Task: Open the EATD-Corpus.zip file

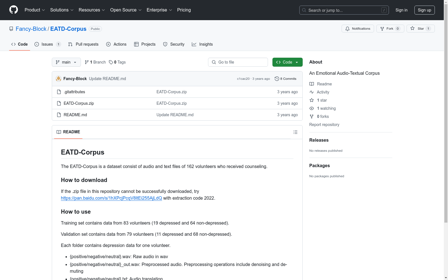Action: click(79, 103)
